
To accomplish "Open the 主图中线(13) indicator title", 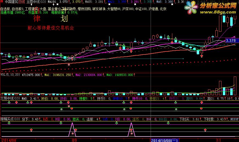I will 36,2.
